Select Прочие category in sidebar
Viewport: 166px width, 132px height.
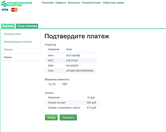[8, 49]
